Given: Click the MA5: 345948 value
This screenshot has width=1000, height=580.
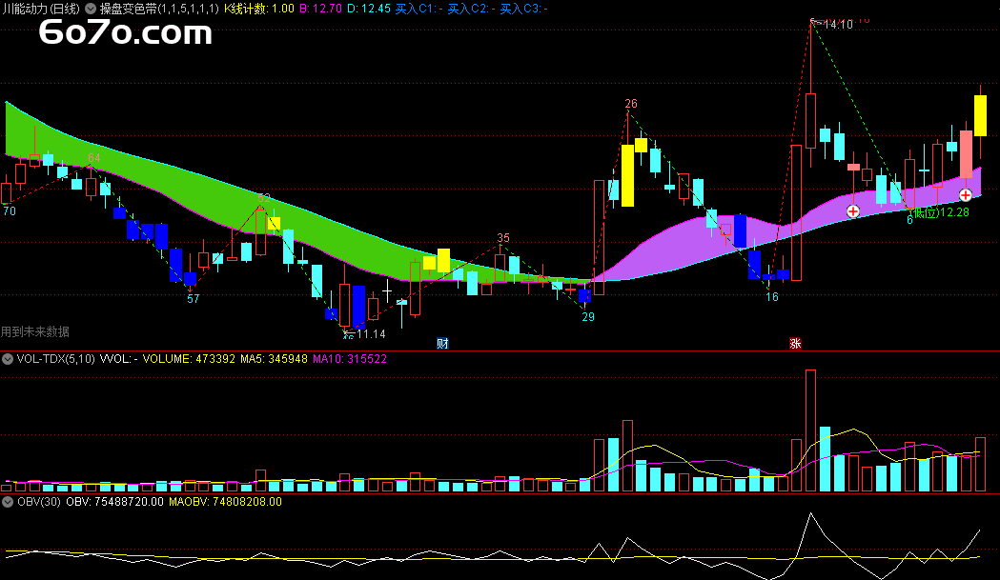Looking at the screenshot, I should pos(274,359).
